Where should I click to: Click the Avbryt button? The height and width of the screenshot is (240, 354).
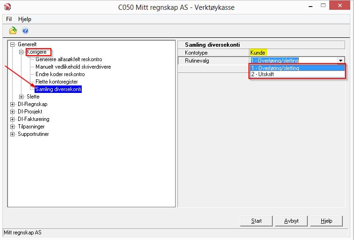click(291, 221)
